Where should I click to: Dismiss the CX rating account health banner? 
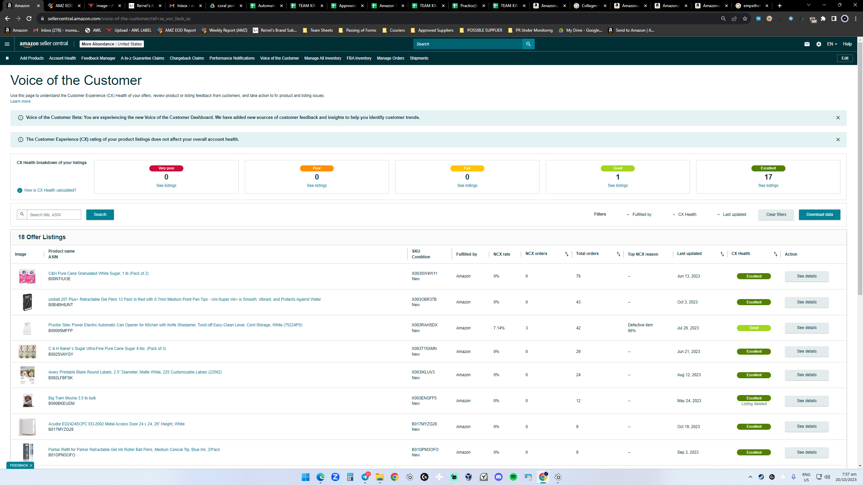838,140
